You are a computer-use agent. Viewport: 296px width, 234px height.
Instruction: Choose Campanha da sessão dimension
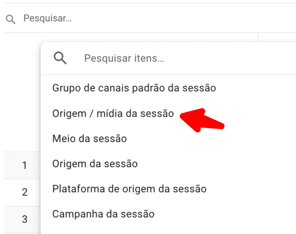[103, 214]
